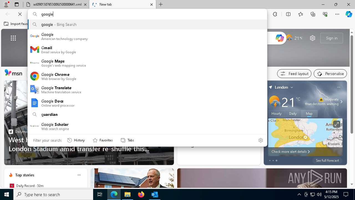Open Settings and more ellipsis menu

[x=337, y=14]
